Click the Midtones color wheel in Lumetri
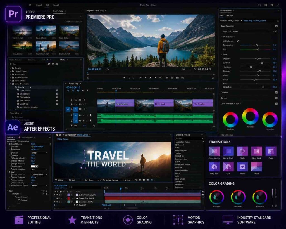 click(250, 116)
